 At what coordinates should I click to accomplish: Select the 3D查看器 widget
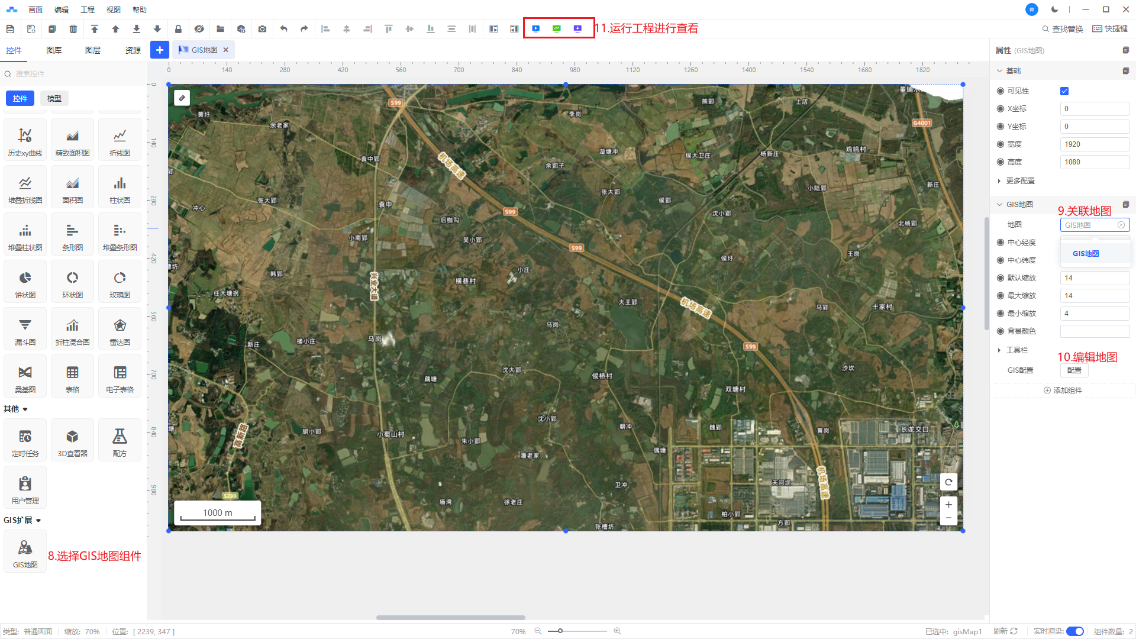72,441
